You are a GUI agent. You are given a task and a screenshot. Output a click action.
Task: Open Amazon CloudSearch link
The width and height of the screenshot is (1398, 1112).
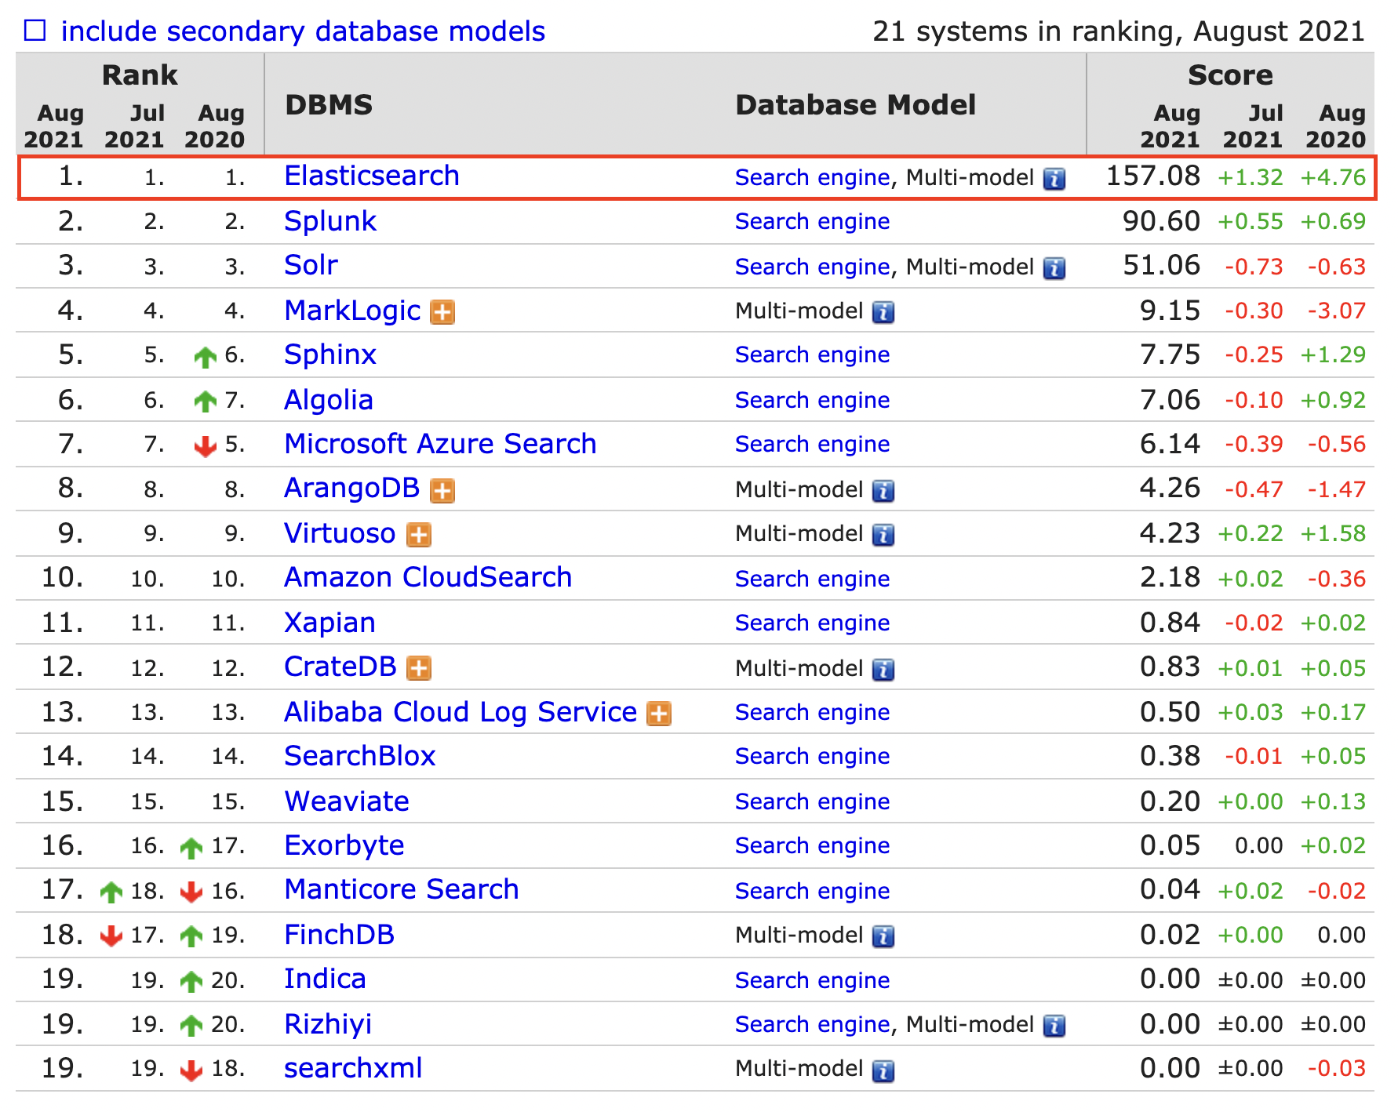pyautogui.click(x=428, y=577)
